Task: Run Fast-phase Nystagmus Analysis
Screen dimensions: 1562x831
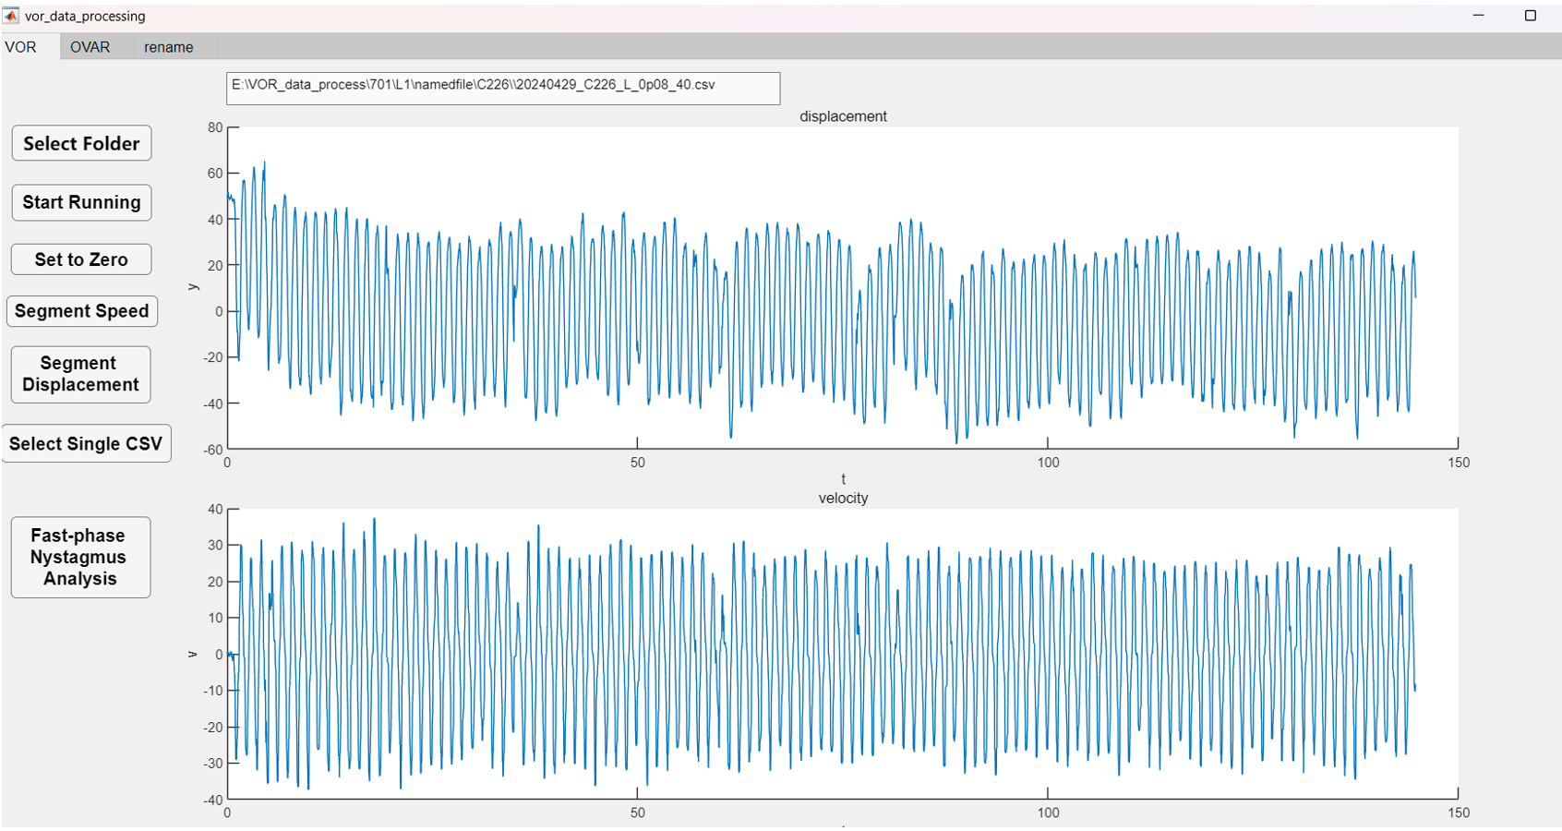Action: [x=80, y=557]
